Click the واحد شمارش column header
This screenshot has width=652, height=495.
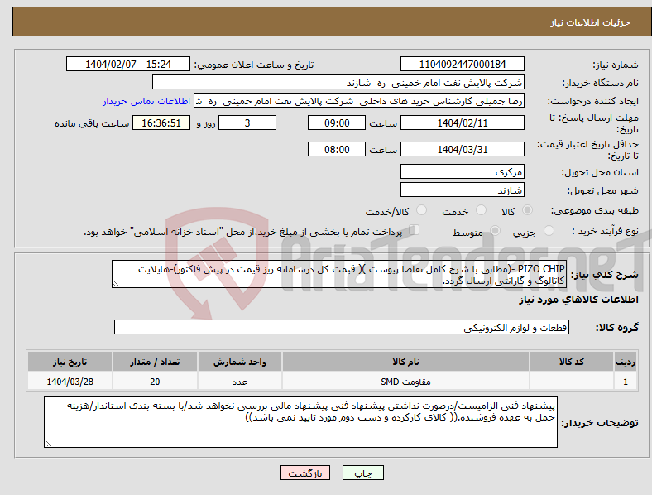click(x=240, y=362)
